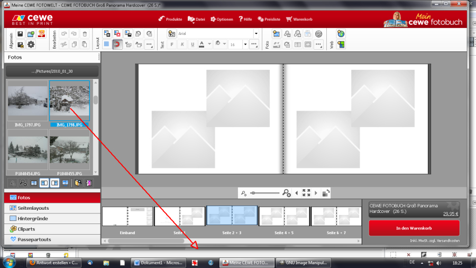Click the photo frame icon in Foto group
This screenshot has height=268, width=476.
308,44
